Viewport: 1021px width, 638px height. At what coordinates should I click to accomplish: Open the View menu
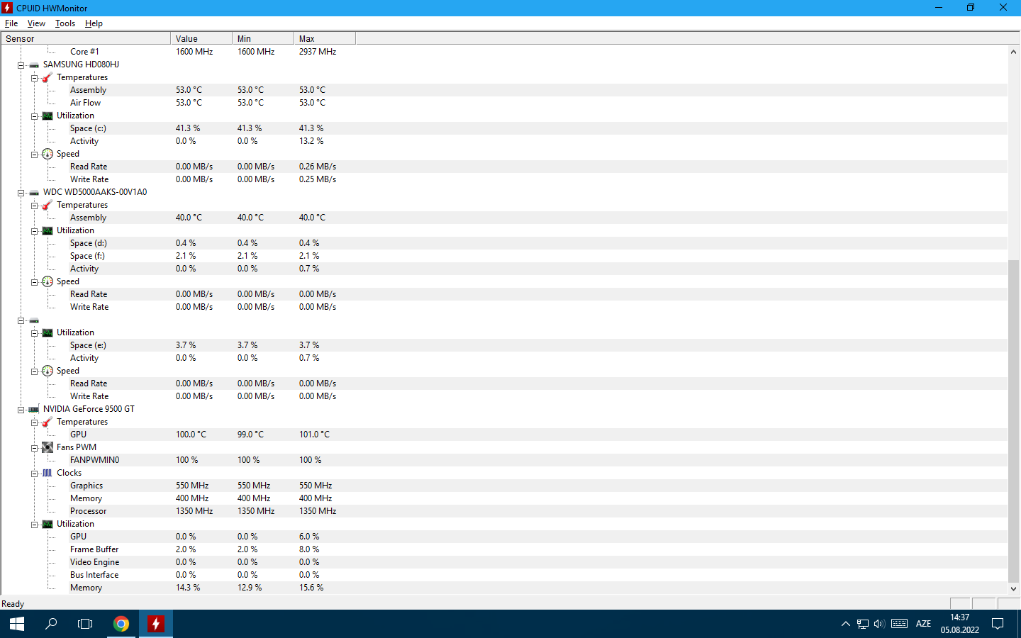click(36, 23)
